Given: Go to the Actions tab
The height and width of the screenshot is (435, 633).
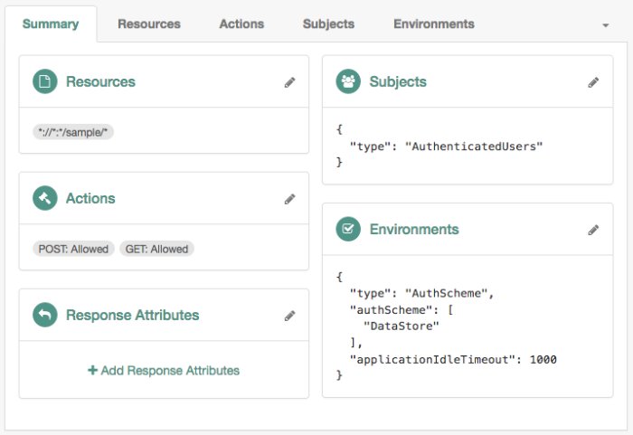Looking at the screenshot, I should click(x=241, y=24).
